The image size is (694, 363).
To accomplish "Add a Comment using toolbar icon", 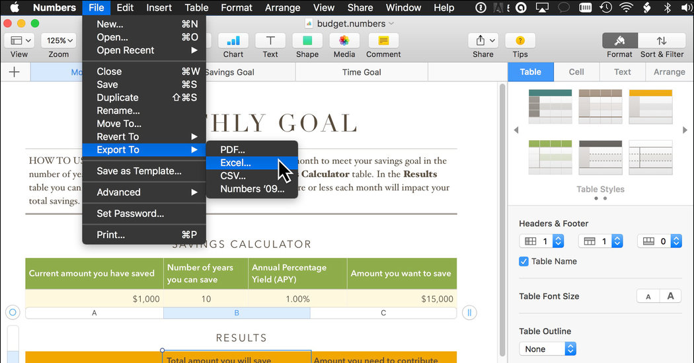I will [383, 41].
